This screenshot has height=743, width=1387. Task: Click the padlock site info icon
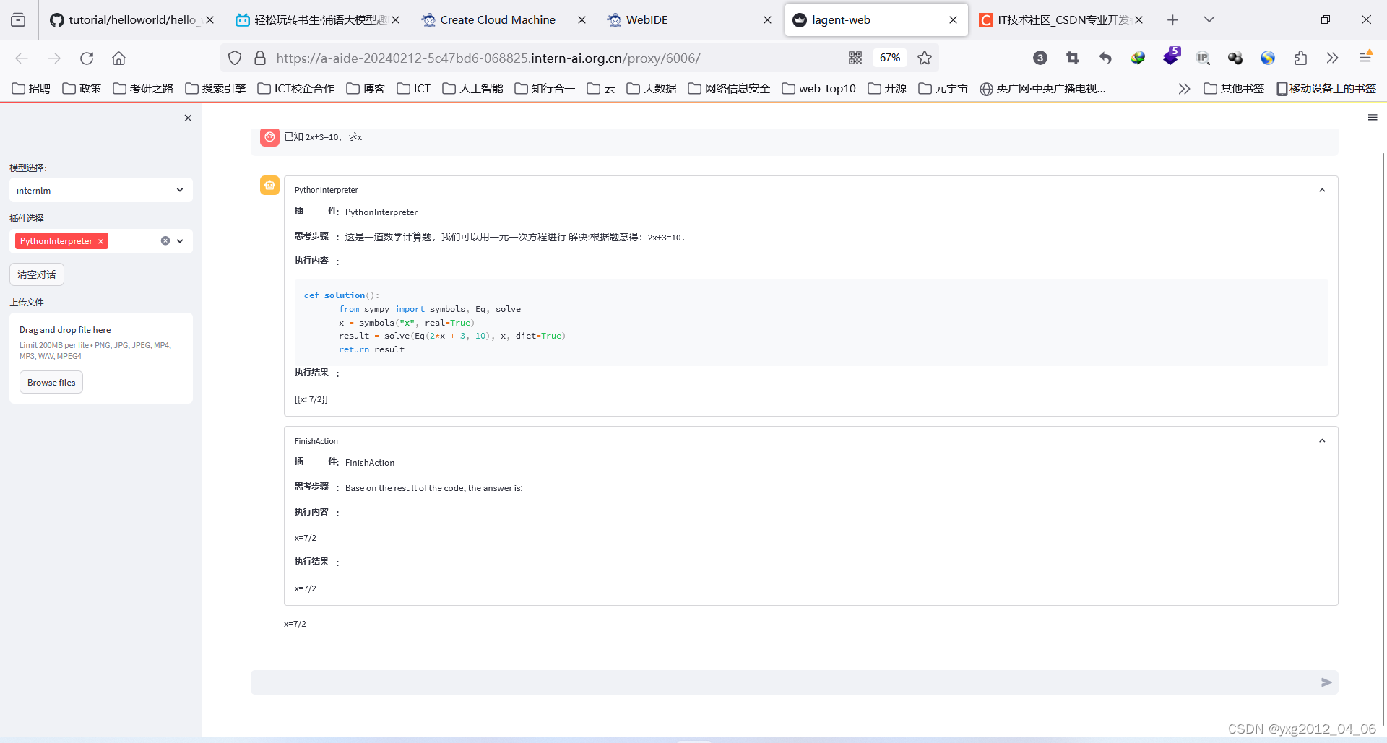260,58
